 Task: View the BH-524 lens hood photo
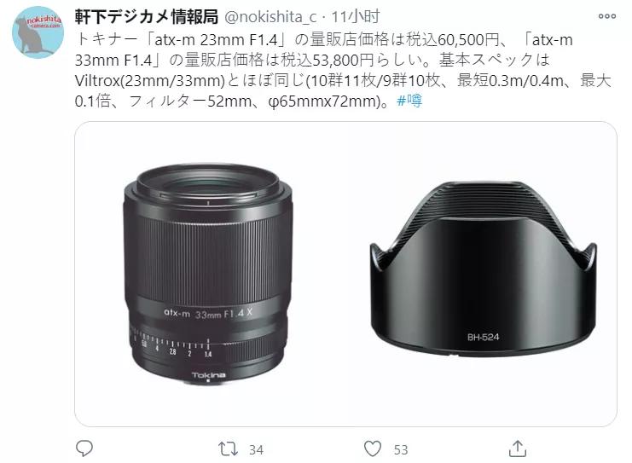click(x=483, y=269)
